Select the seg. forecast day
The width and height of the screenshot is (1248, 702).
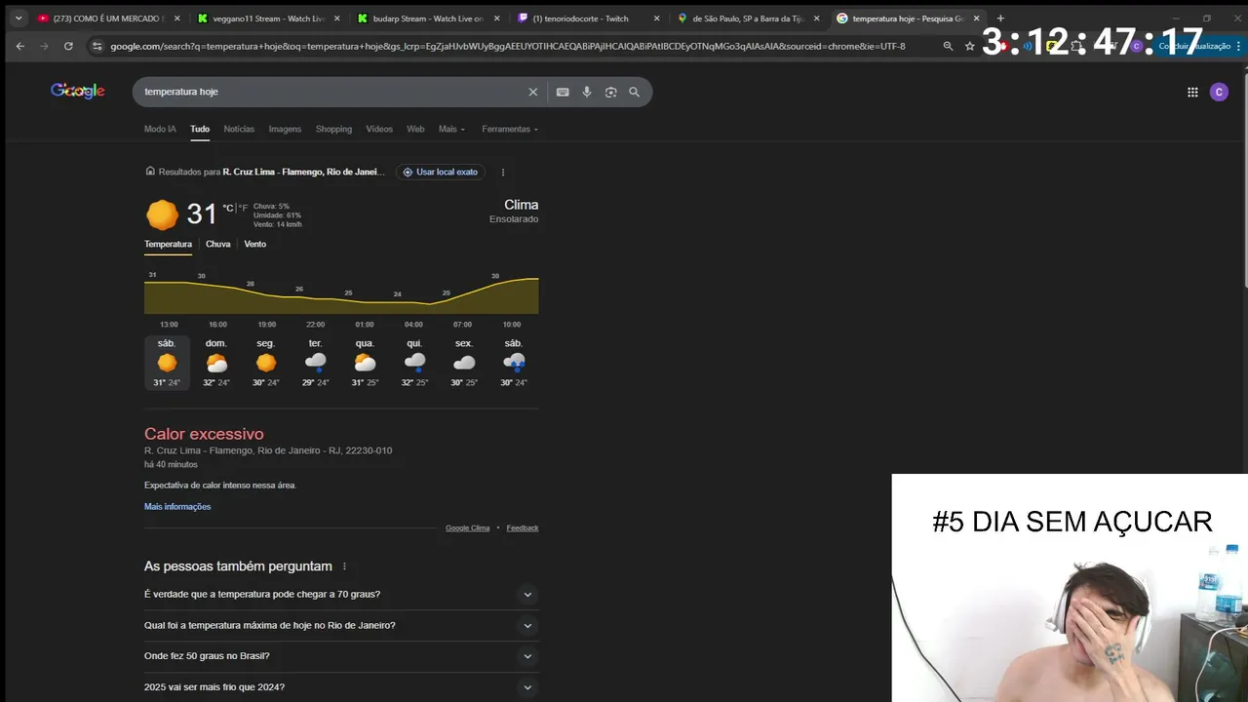click(266, 363)
